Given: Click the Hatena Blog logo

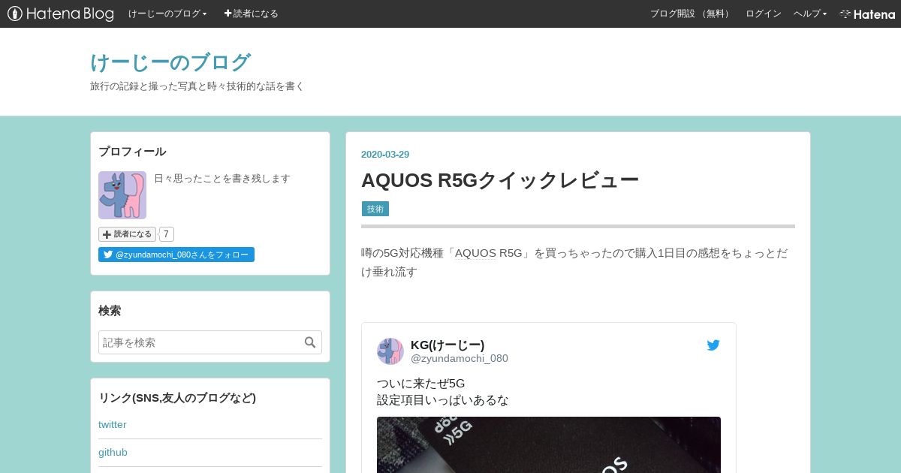Looking at the screenshot, I should coord(61,14).
